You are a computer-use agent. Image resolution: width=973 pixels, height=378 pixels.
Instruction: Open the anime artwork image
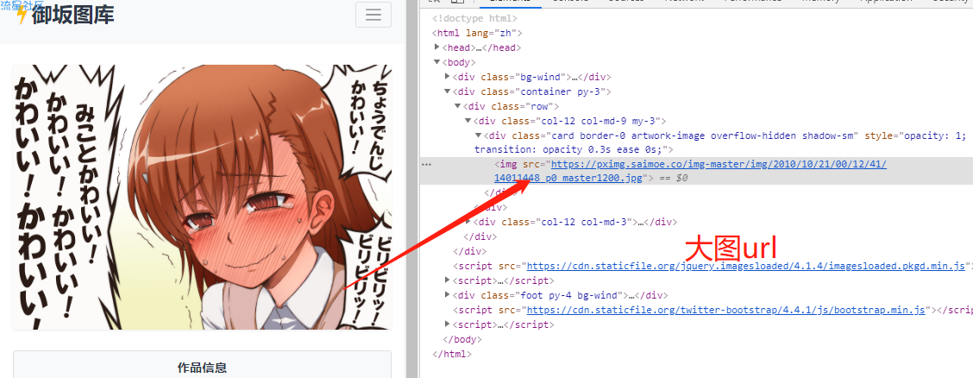click(x=203, y=197)
